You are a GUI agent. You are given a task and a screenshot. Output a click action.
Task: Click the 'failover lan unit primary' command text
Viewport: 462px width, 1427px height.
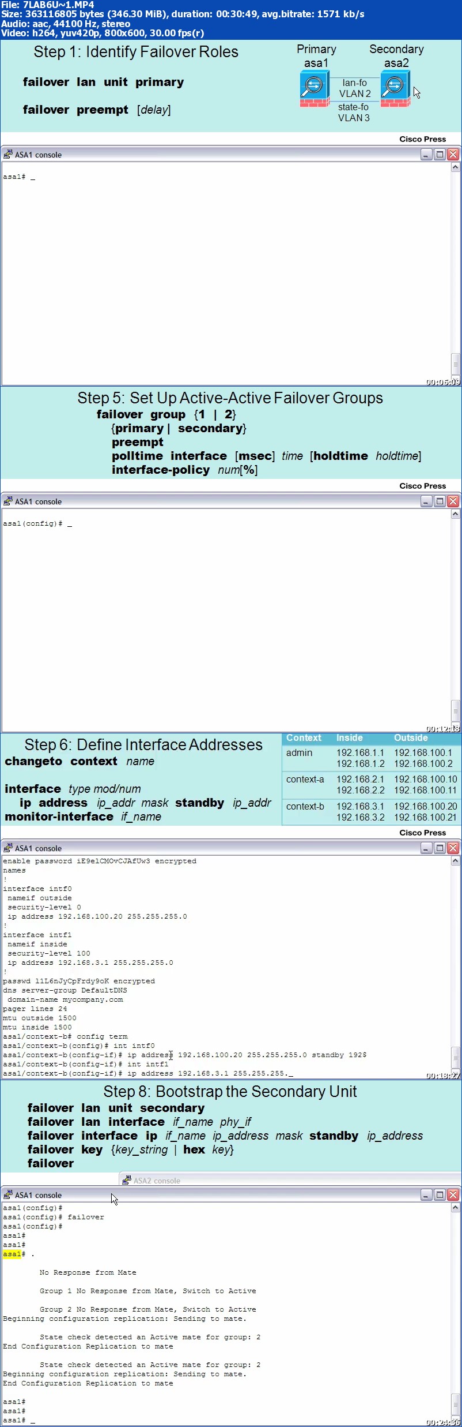(x=104, y=82)
